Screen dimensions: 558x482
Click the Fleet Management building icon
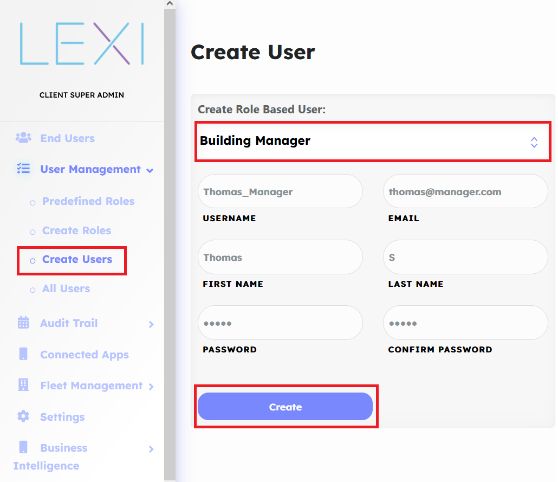pyautogui.click(x=23, y=385)
